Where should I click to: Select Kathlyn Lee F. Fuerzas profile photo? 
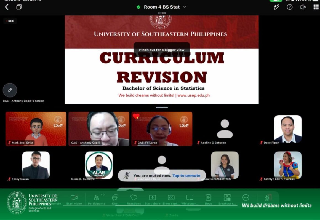tap(288, 165)
